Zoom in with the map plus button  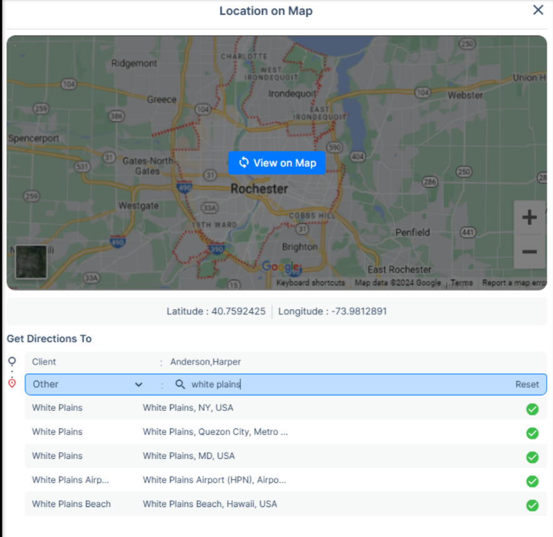point(529,217)
